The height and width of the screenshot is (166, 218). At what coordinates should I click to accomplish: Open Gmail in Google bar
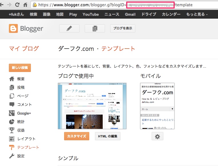pos(130,14)
